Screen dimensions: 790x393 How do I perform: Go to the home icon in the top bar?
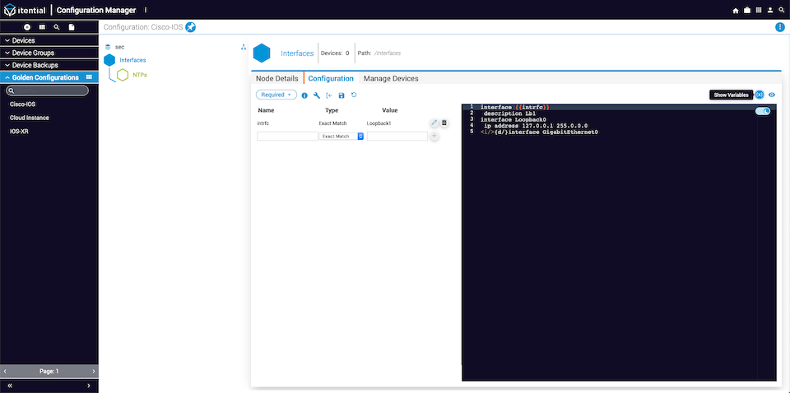[x=736, y=10]
